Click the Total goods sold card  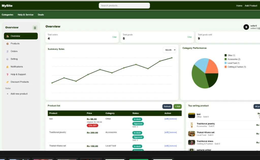[228, 37]
